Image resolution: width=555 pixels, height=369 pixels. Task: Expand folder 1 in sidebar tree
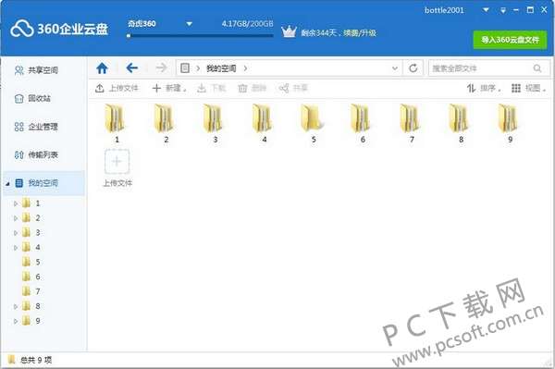click(16, 203)
